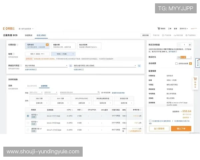Open the 工单 header menu item
This screenshot has width=200, height=160.
170,29
